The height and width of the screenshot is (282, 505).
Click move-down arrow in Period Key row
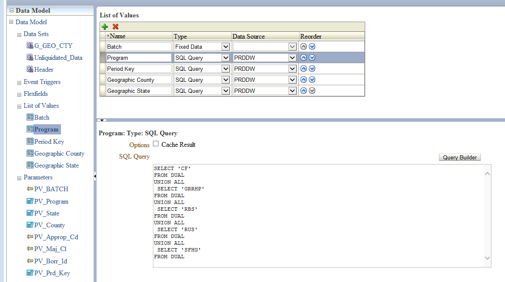click(x=312, y=69)
